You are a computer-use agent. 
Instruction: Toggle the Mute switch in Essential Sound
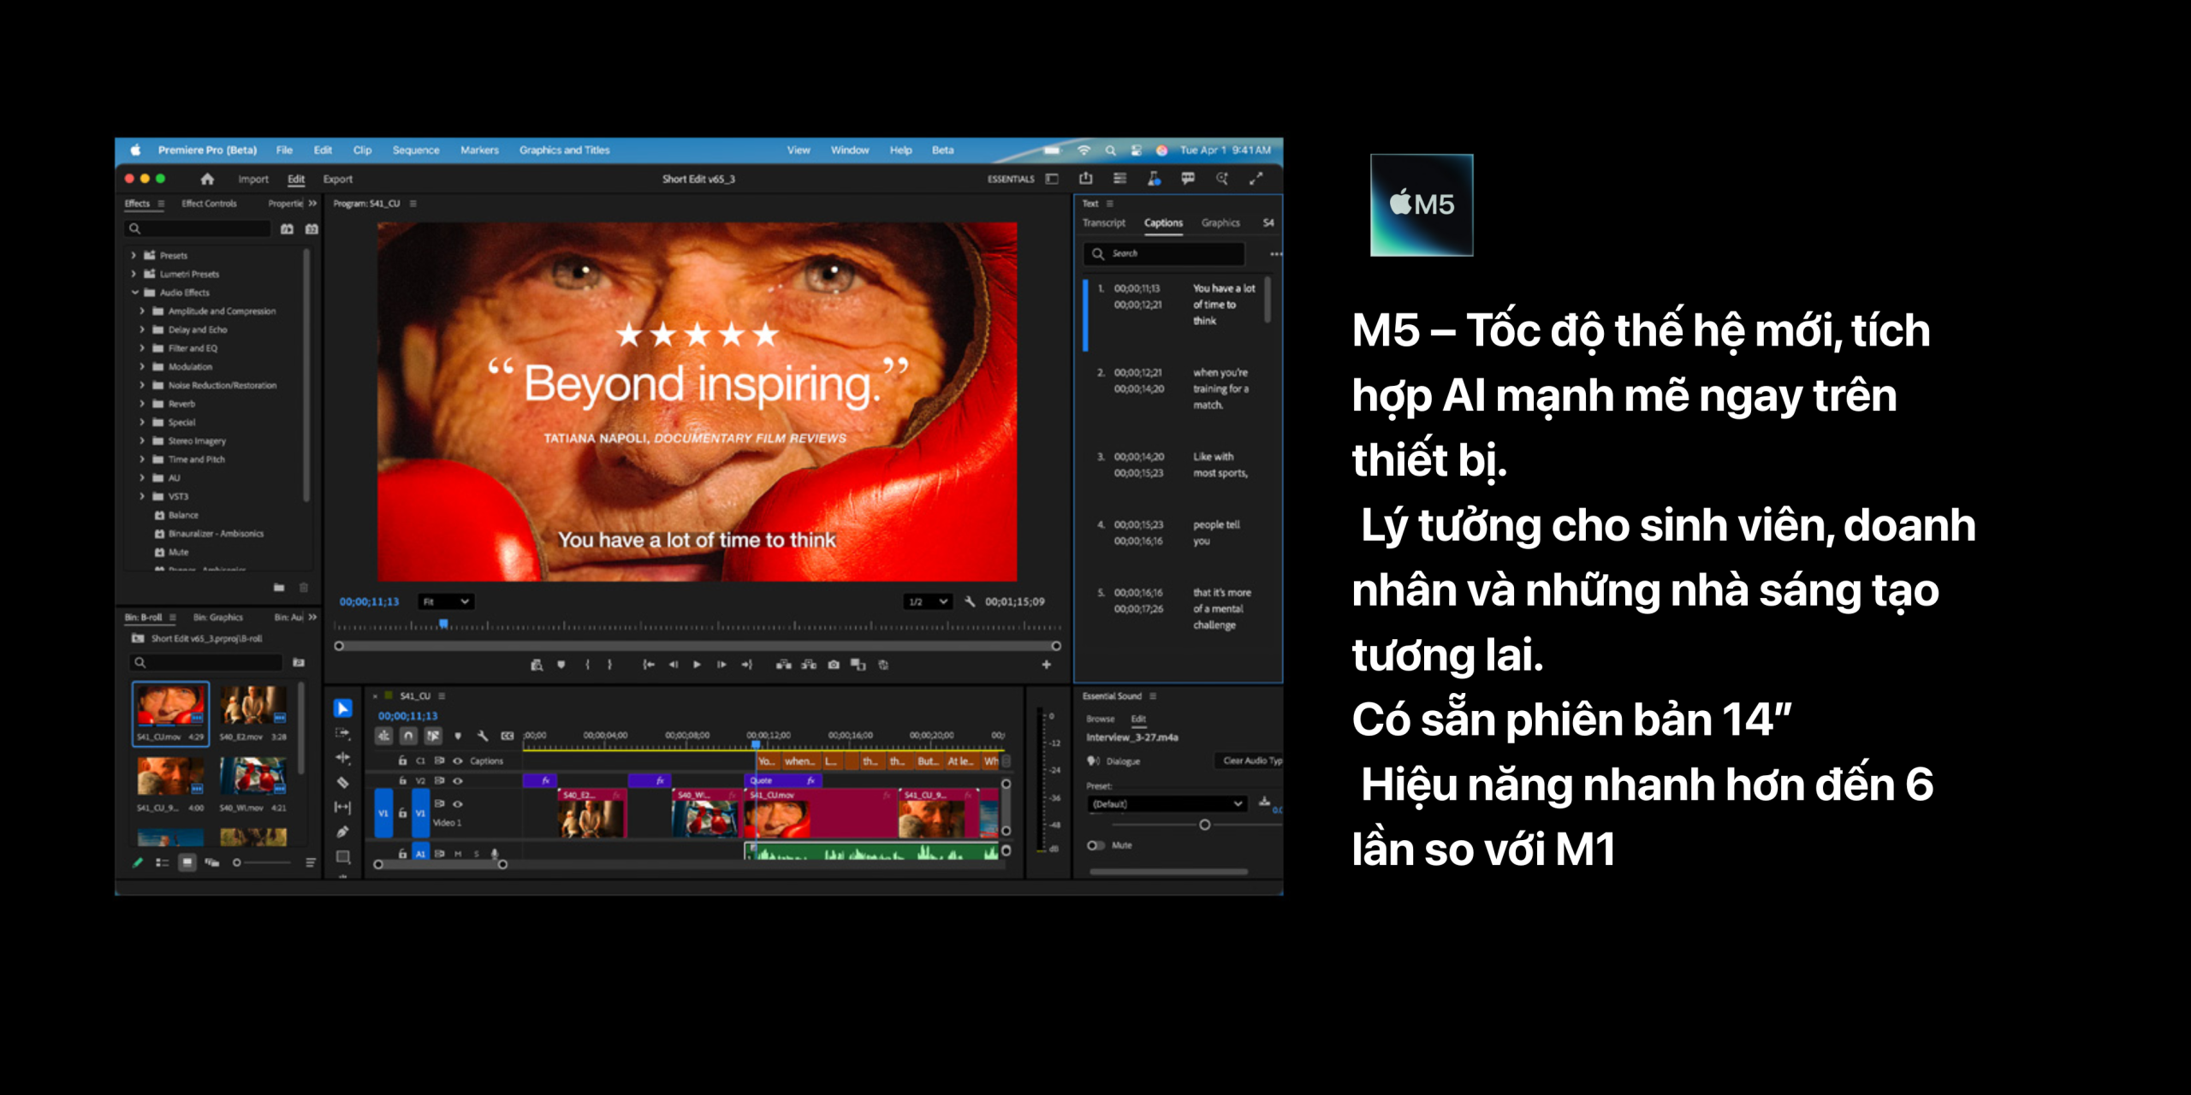[1095, 845]
